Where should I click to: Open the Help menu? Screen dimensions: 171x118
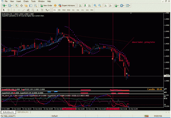(x=49, y=1)
